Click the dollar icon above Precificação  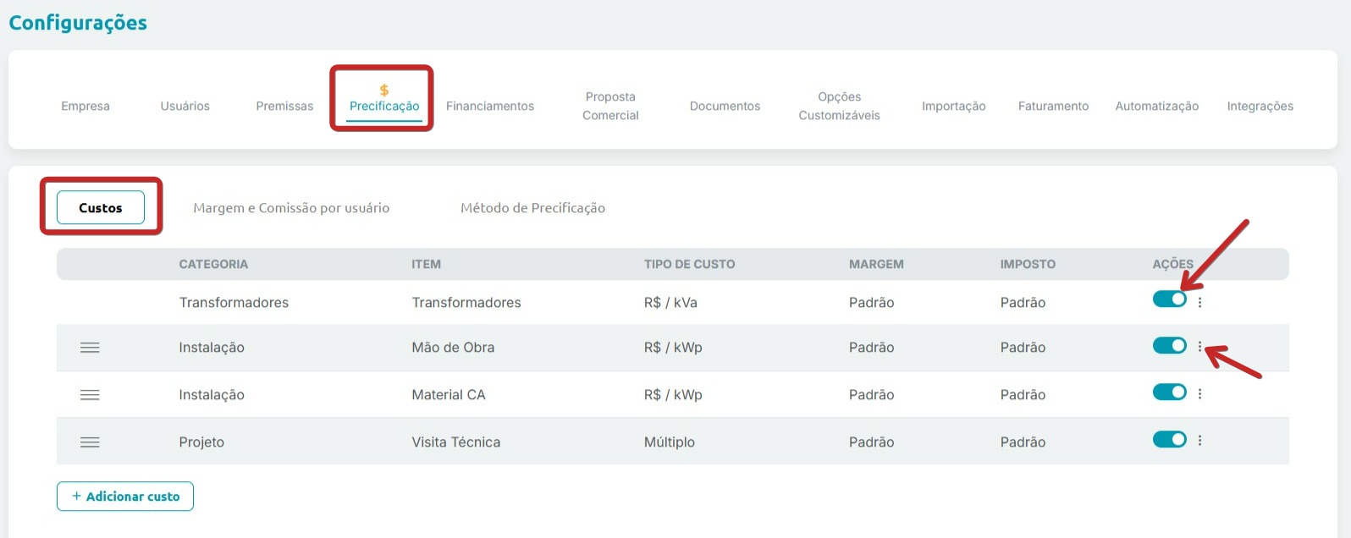pos(384,90)
